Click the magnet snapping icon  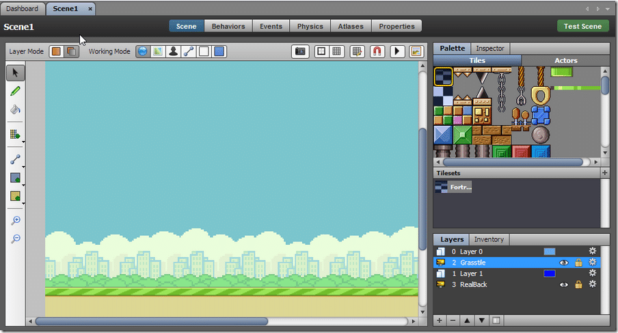(377, 51)
